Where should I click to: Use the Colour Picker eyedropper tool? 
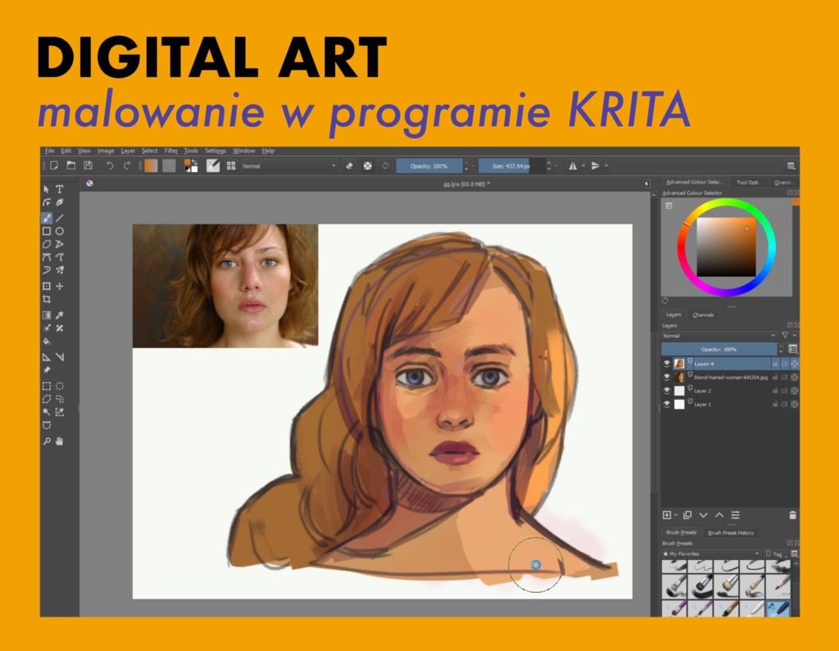coord(60,314)
